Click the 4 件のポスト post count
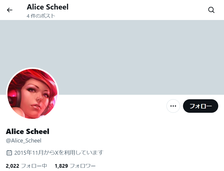 [41, 16]
